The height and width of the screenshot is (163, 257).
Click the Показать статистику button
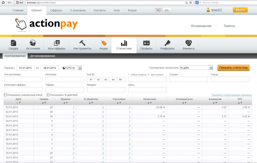(233, 68)
